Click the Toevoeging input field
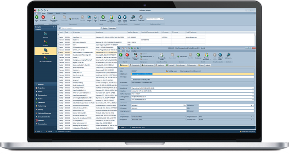289x155 pixels. click(x=192, y=77)
